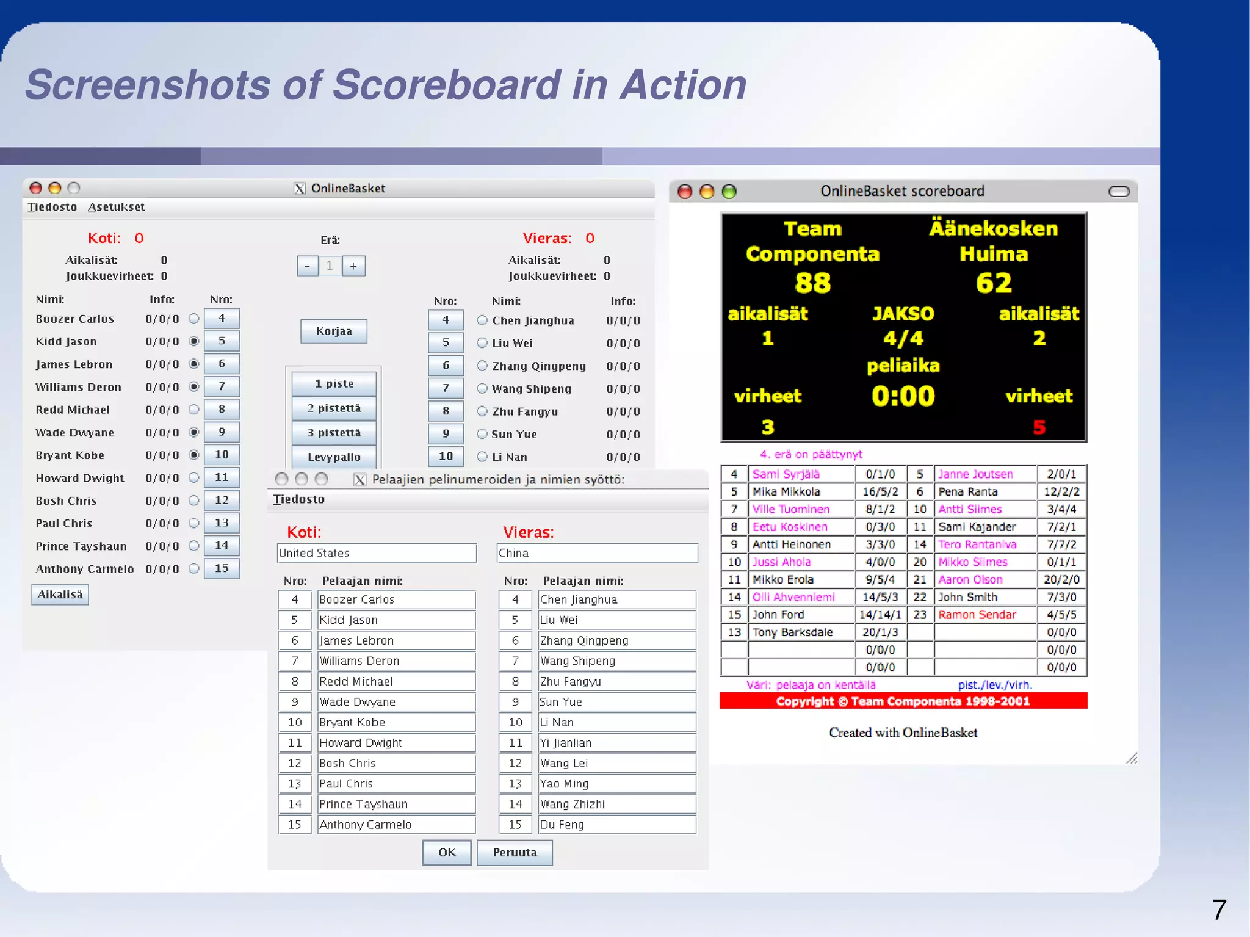Select Li Nan radio button
This screenshot has height=937, width=1250.
click(482, 457)
